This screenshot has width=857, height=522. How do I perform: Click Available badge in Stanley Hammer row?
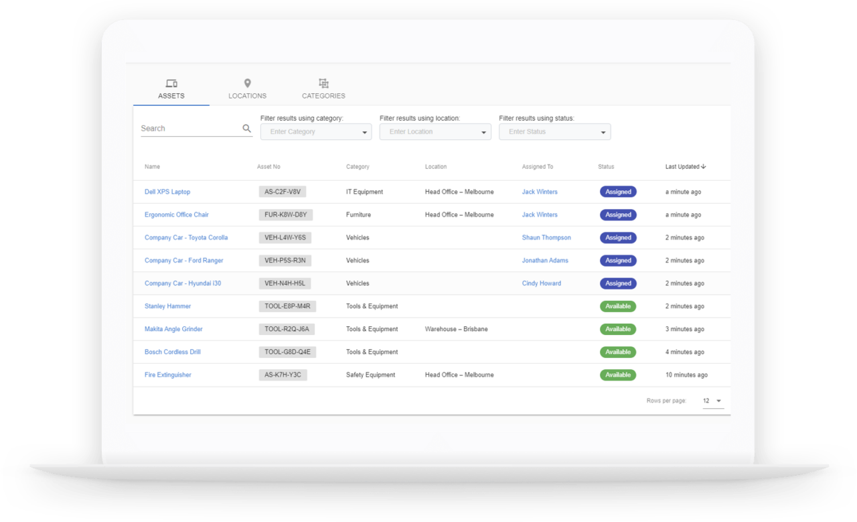click(618, 306)
